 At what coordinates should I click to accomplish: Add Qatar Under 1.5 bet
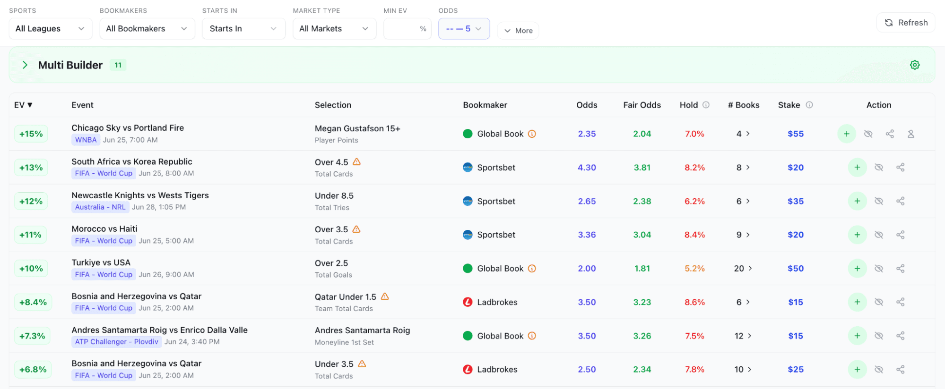click(x=857, y=302)
